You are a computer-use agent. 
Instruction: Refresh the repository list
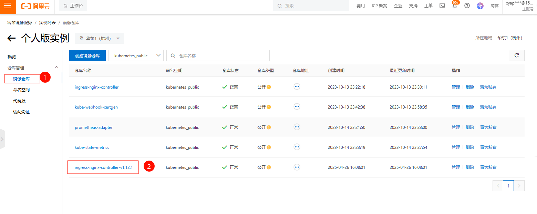[516, 55]
